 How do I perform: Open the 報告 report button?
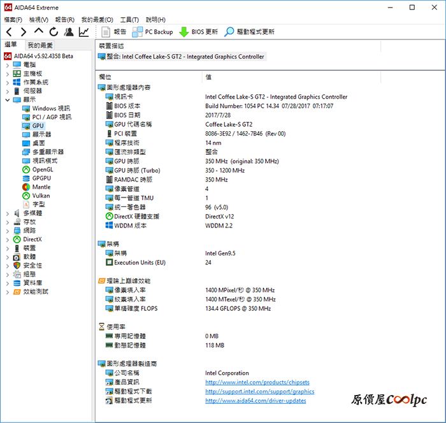pos(113,32)
